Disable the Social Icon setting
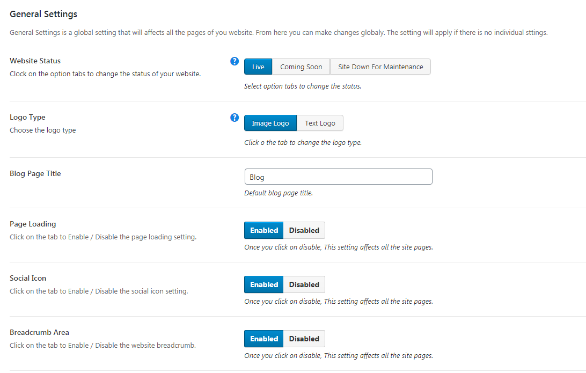 click(304, 284)
